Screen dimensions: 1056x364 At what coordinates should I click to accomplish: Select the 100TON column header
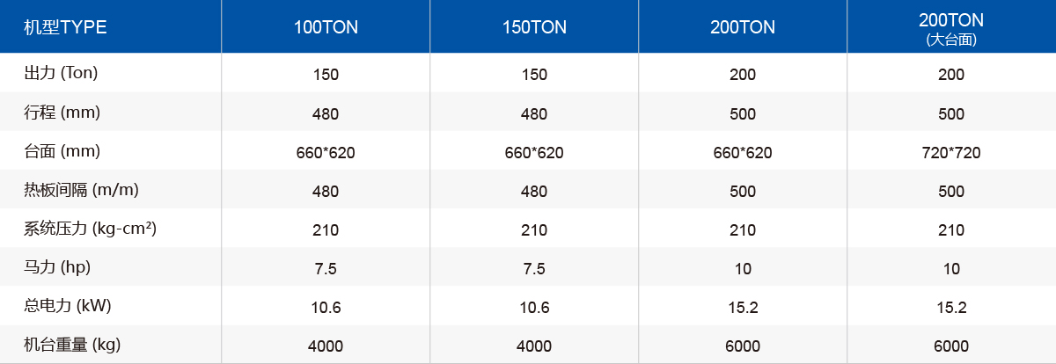[326, 27]
